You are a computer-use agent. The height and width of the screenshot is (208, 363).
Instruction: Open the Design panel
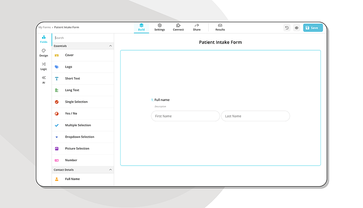[x=44, y=53]
